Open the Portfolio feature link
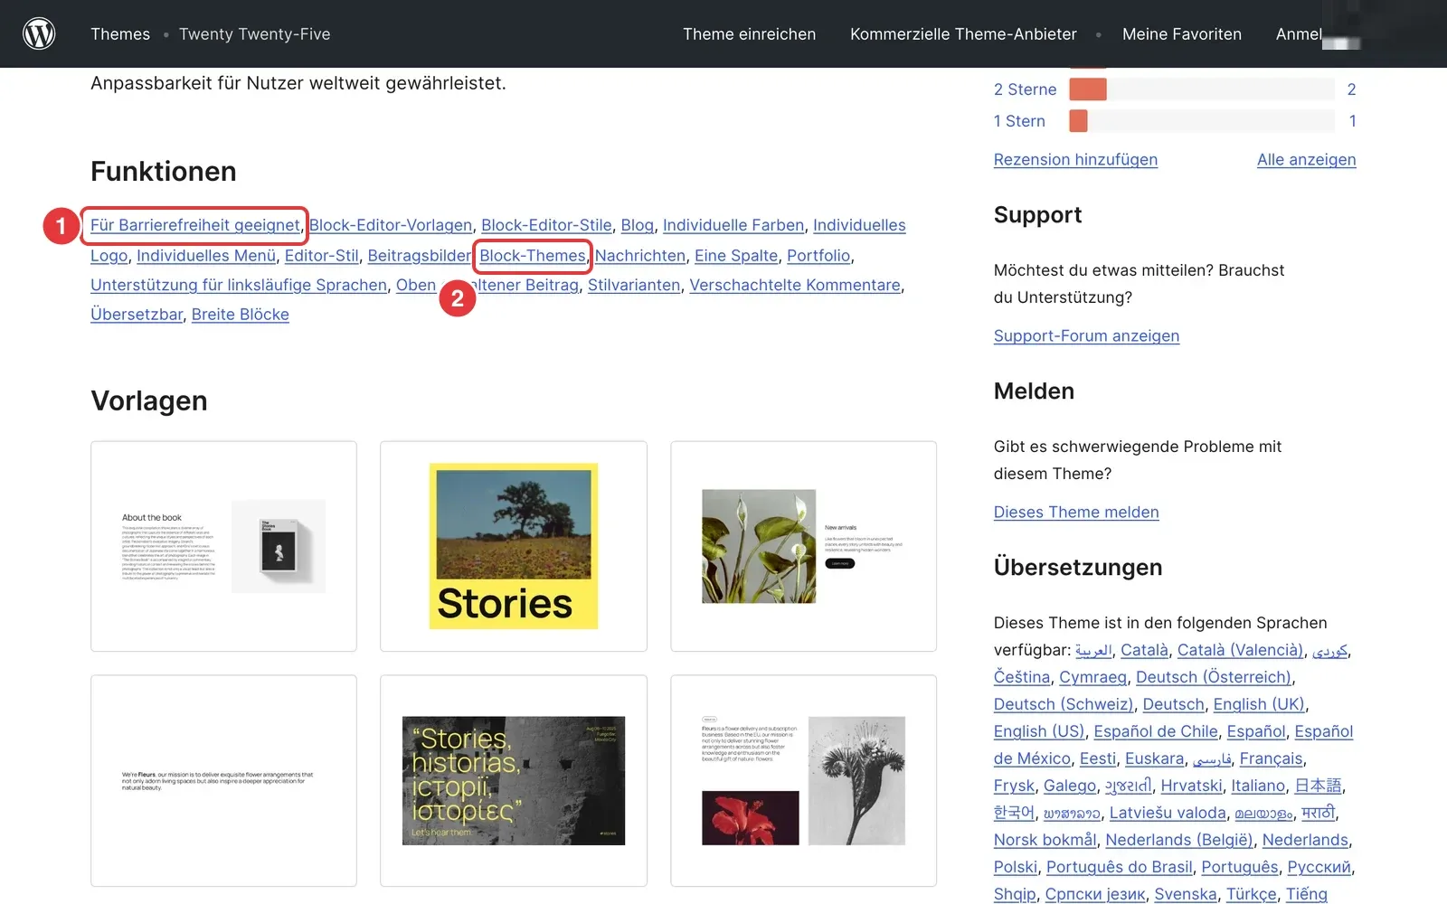The image size is (1447, 904). coord(818,256)
